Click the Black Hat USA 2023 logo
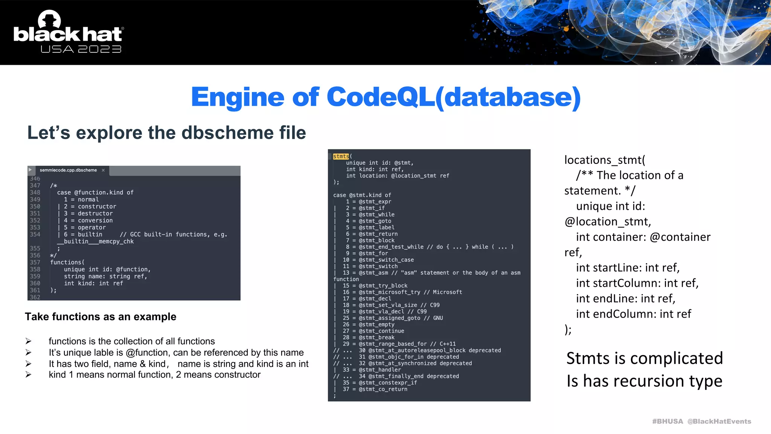The image size is (771, 434). coord(68,32)
